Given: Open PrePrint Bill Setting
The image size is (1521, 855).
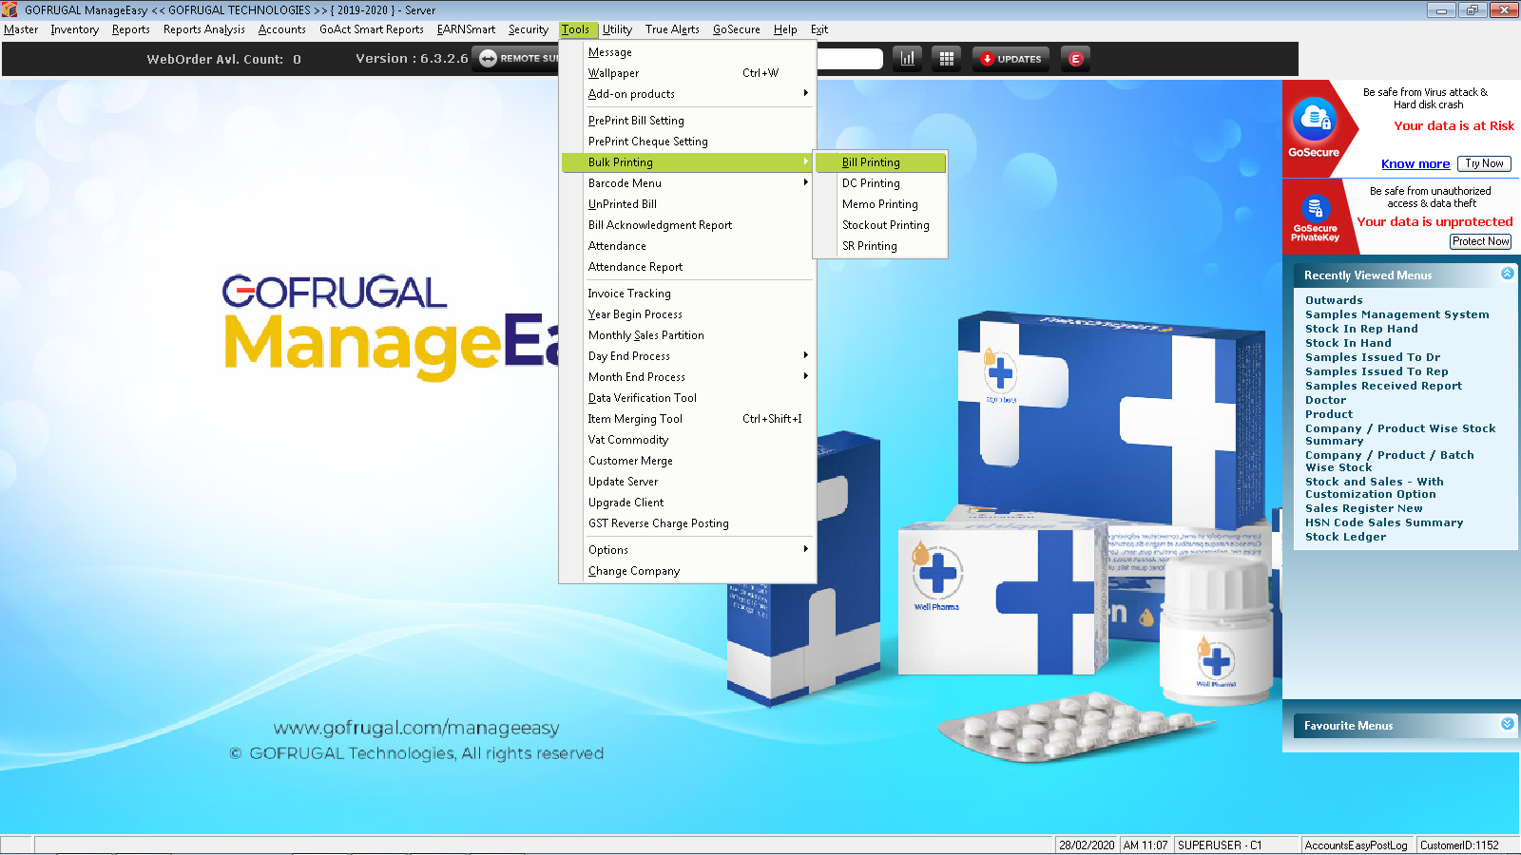Looking at the screenshot, I should coord(689,121).
